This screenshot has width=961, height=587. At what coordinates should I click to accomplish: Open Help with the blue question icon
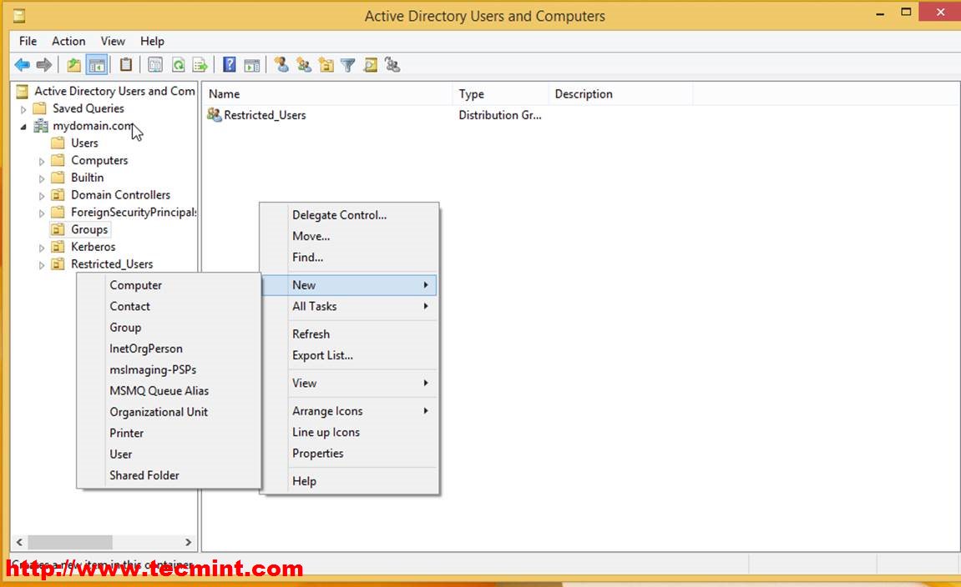point(230,65)
